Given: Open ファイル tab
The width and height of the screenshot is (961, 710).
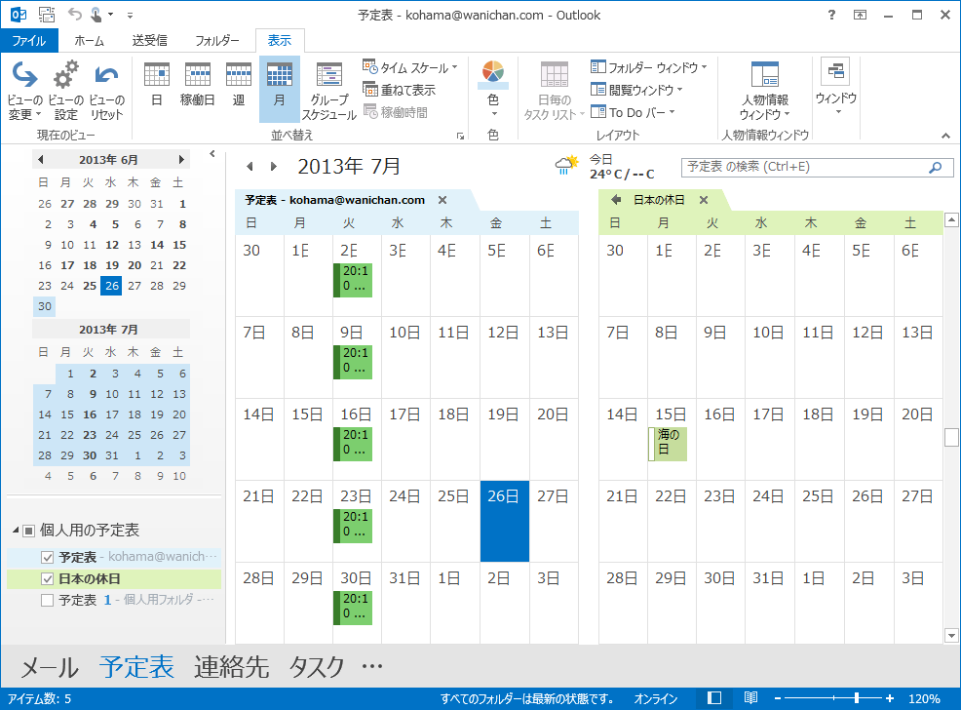Looking at the screenshot, I should [x=29, y=40].
